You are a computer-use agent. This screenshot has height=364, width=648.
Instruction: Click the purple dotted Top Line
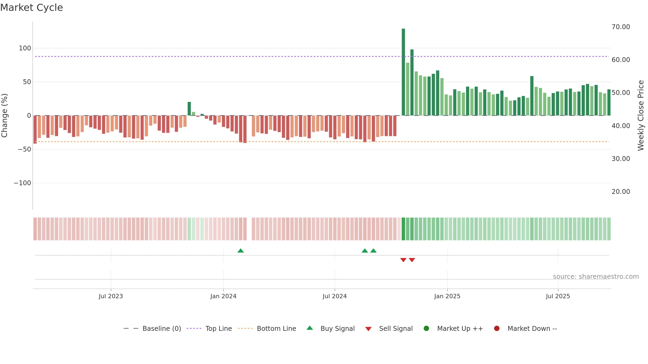[x=322, y=56]
